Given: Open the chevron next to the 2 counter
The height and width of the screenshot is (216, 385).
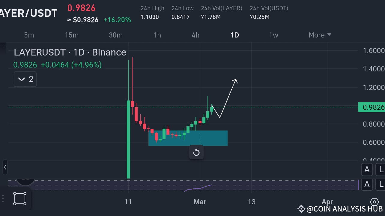Looking at the screenshot, I should (21, 79).
